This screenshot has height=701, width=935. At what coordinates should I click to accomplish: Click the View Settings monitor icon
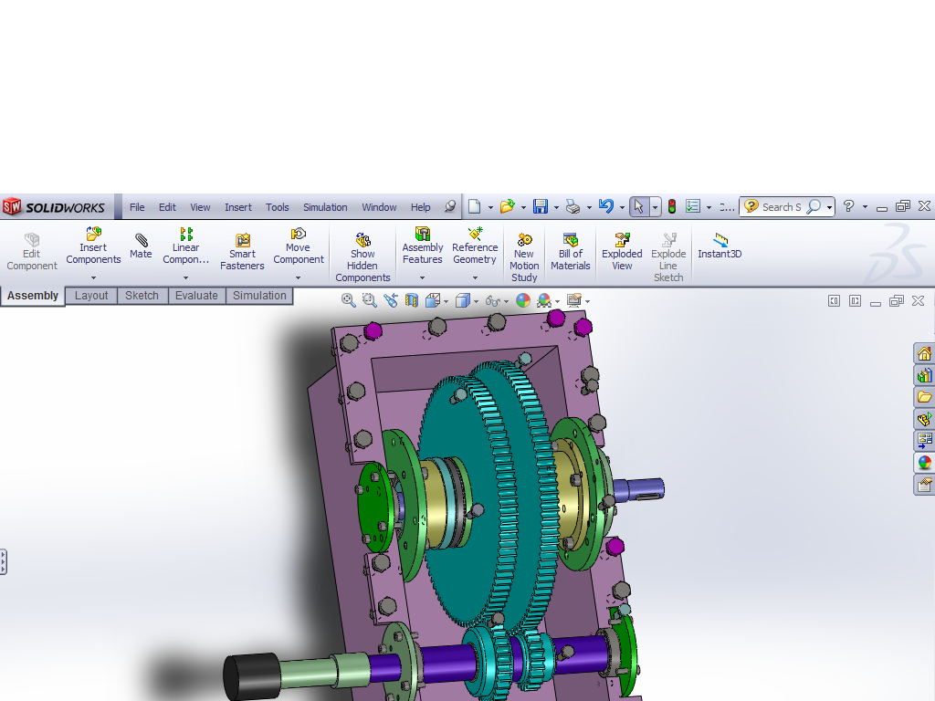573,300
